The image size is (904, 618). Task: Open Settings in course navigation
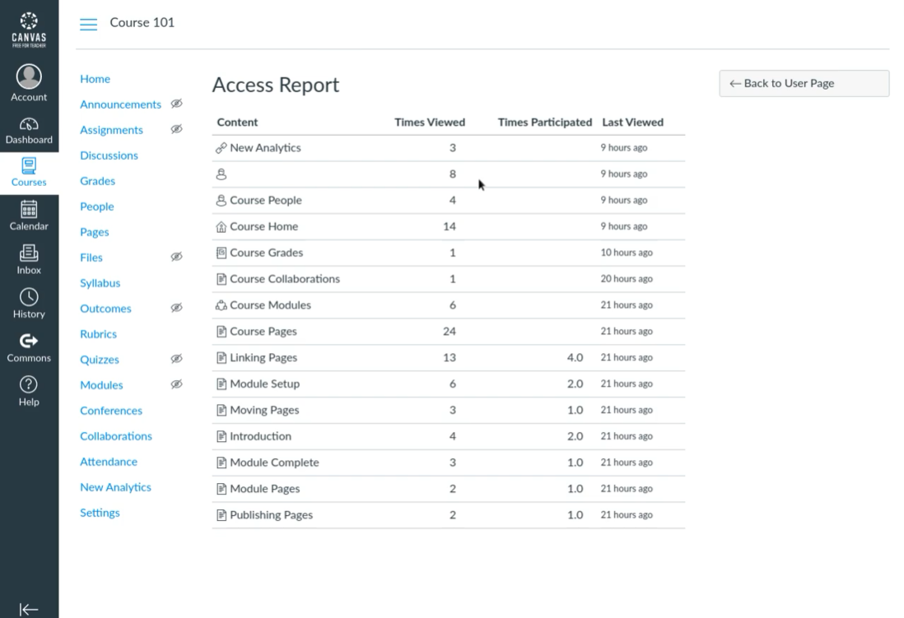click(100, 513)
